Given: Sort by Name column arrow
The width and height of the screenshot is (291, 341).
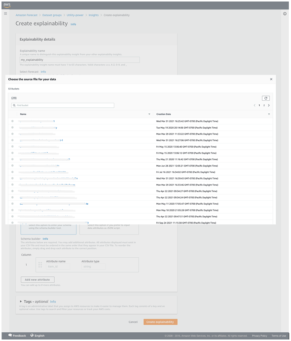Looking at the screenshot, I should 149,114.
